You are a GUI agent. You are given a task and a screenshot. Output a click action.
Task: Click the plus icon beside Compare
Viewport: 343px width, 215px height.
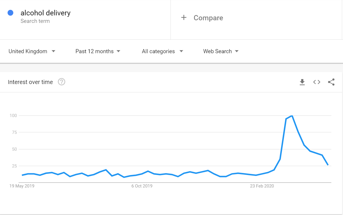[184, 18]
